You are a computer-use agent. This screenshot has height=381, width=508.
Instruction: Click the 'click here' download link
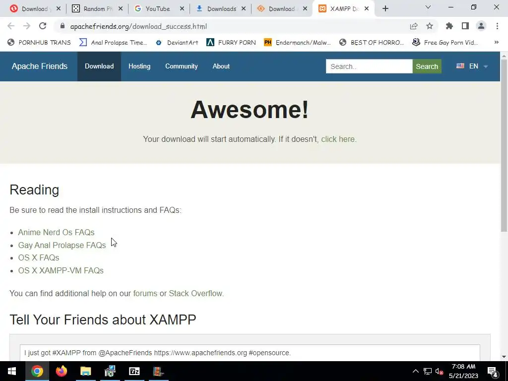(338, 139)
